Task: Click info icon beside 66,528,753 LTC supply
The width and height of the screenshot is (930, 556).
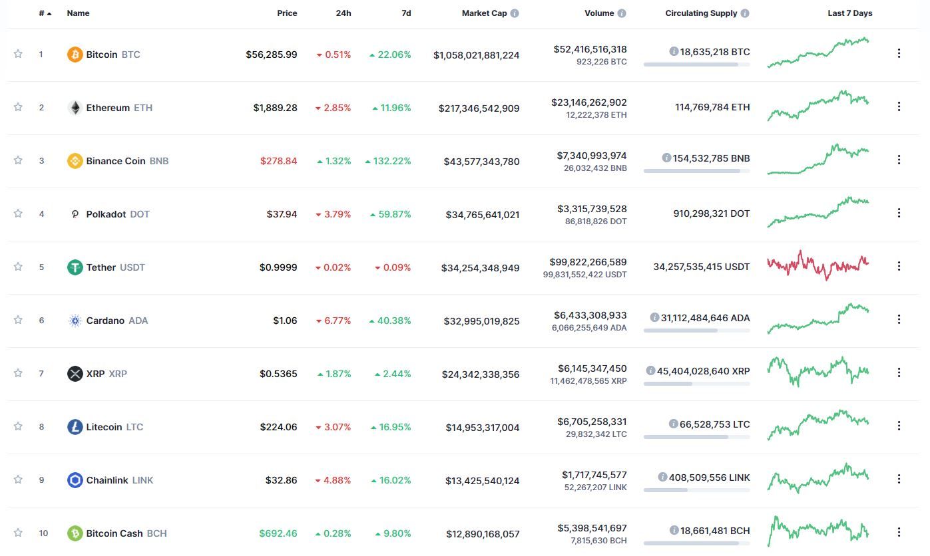Action: click(x=674, y=424)
